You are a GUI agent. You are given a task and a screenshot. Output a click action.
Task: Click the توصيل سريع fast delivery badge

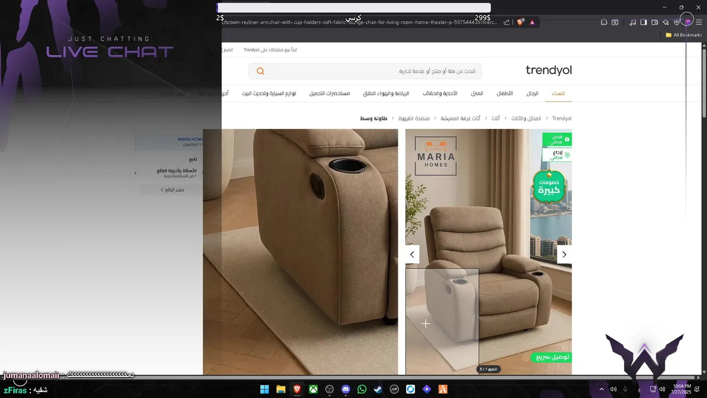pyautogui.click(x=551, y=357)
